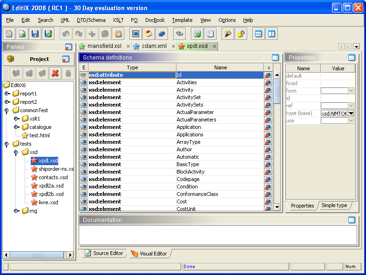Click the schema list vertical scrollbar thumb
Viewport: 366px width, 275px height.
[277, 91]
